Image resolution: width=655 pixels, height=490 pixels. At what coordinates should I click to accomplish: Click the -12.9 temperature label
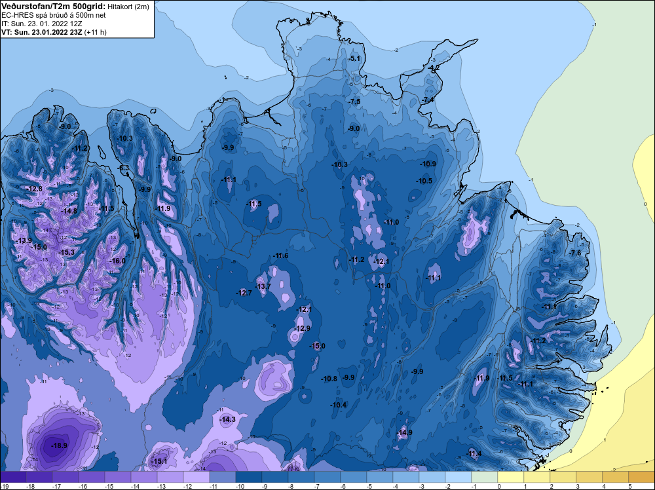301,328
